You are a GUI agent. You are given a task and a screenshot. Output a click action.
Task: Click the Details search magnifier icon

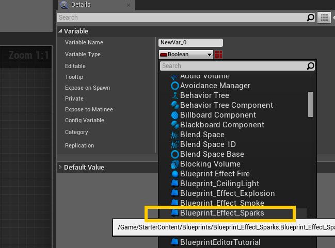[310, 18]
